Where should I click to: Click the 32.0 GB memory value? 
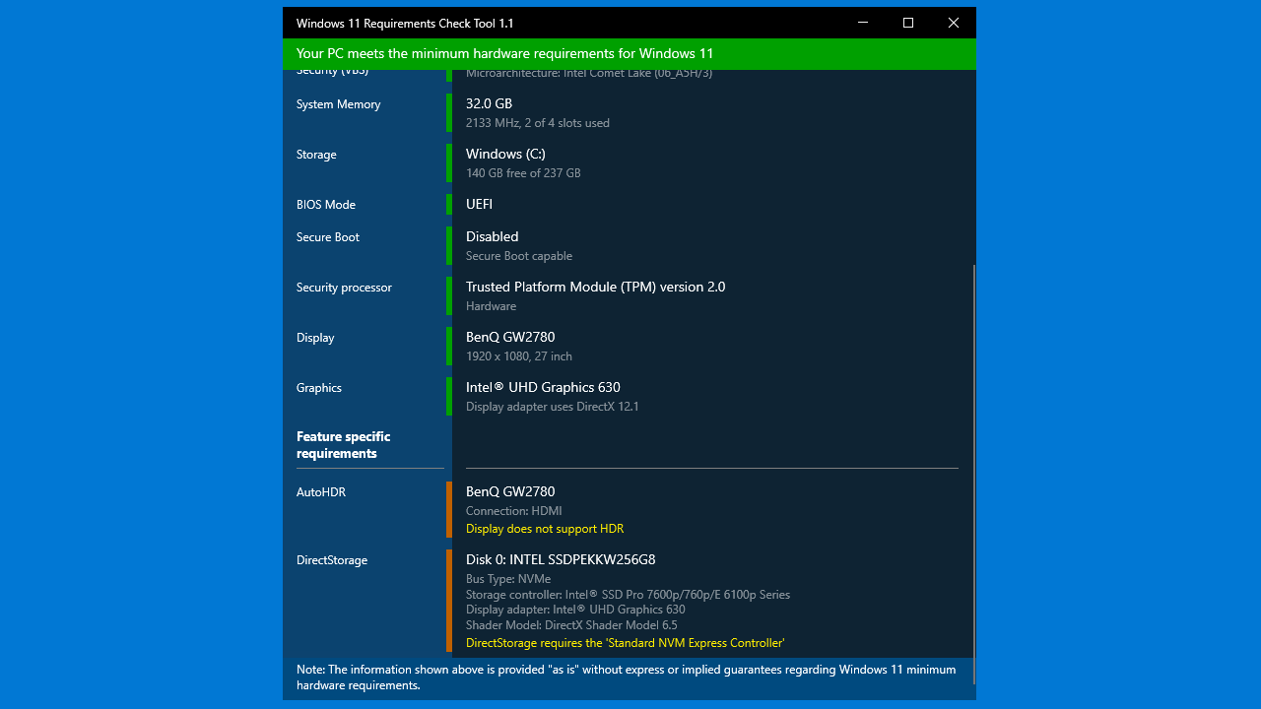(x=489, y=103)
